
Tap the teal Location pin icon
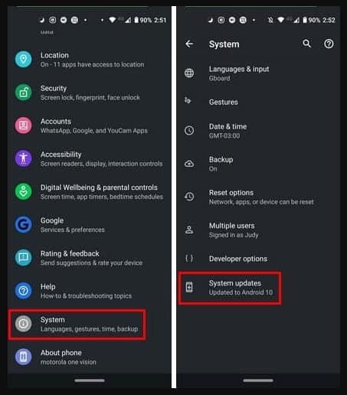click(23, 59)
